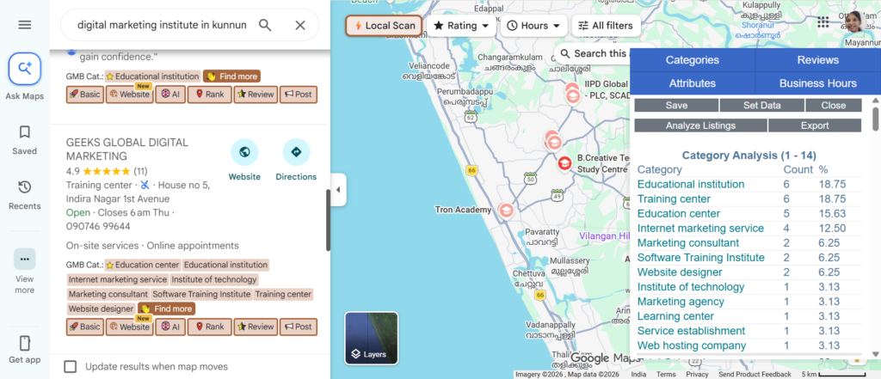
Task: Click Privacy link in map footer
Action: (x=697, y=375)
